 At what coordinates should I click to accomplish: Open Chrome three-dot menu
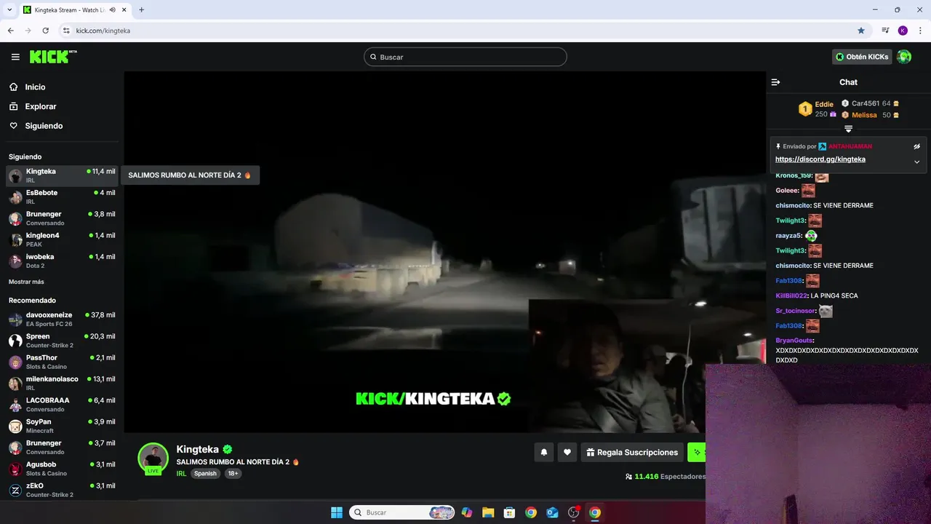(x=920, y=31)
